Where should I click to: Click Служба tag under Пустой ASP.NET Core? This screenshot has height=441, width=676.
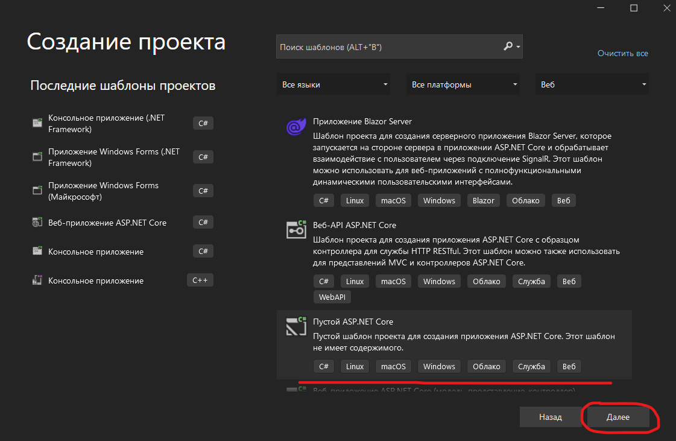(531, 366)
